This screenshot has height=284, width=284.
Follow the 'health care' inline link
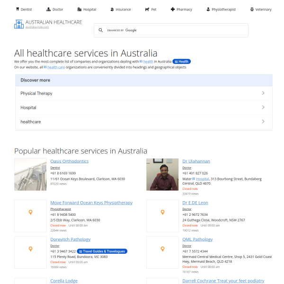(56, 67)
